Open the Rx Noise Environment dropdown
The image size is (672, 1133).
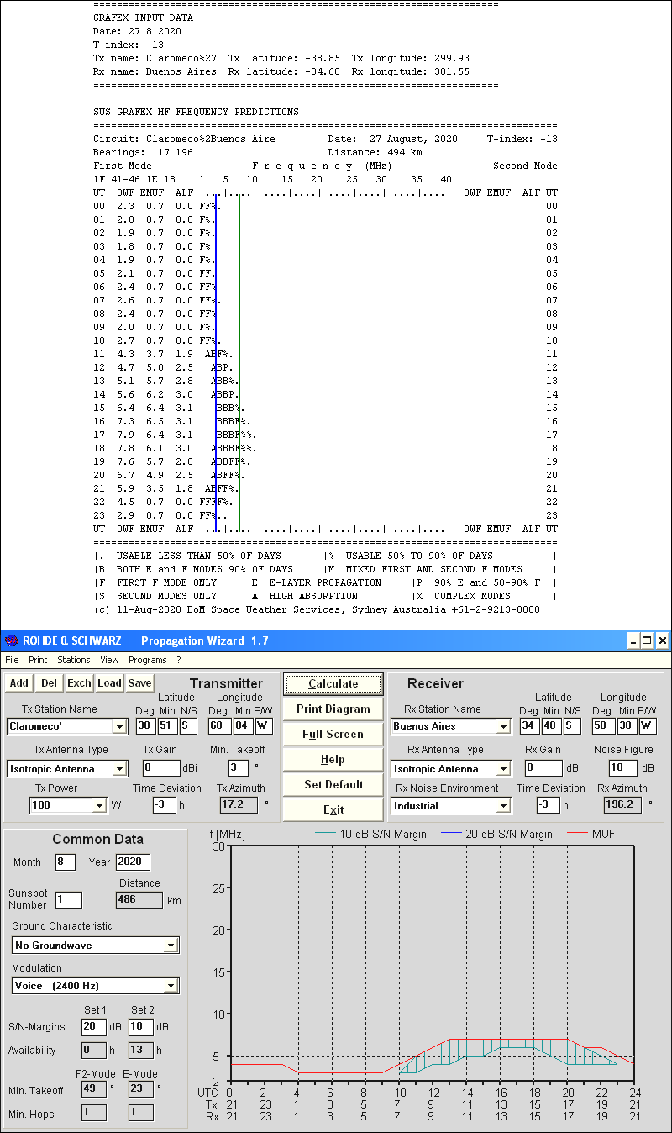coord(503,805)
